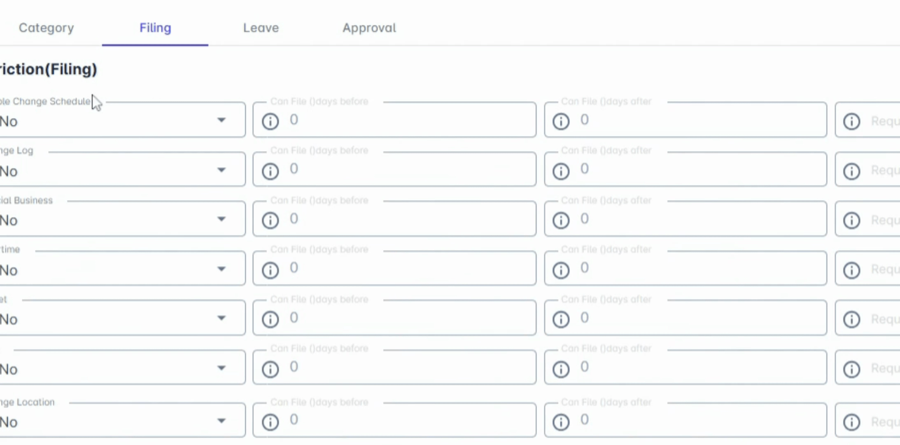900x445 pixels.
Task: Click info icon in Official Business days-before field
Action: (x=270, y=220)
